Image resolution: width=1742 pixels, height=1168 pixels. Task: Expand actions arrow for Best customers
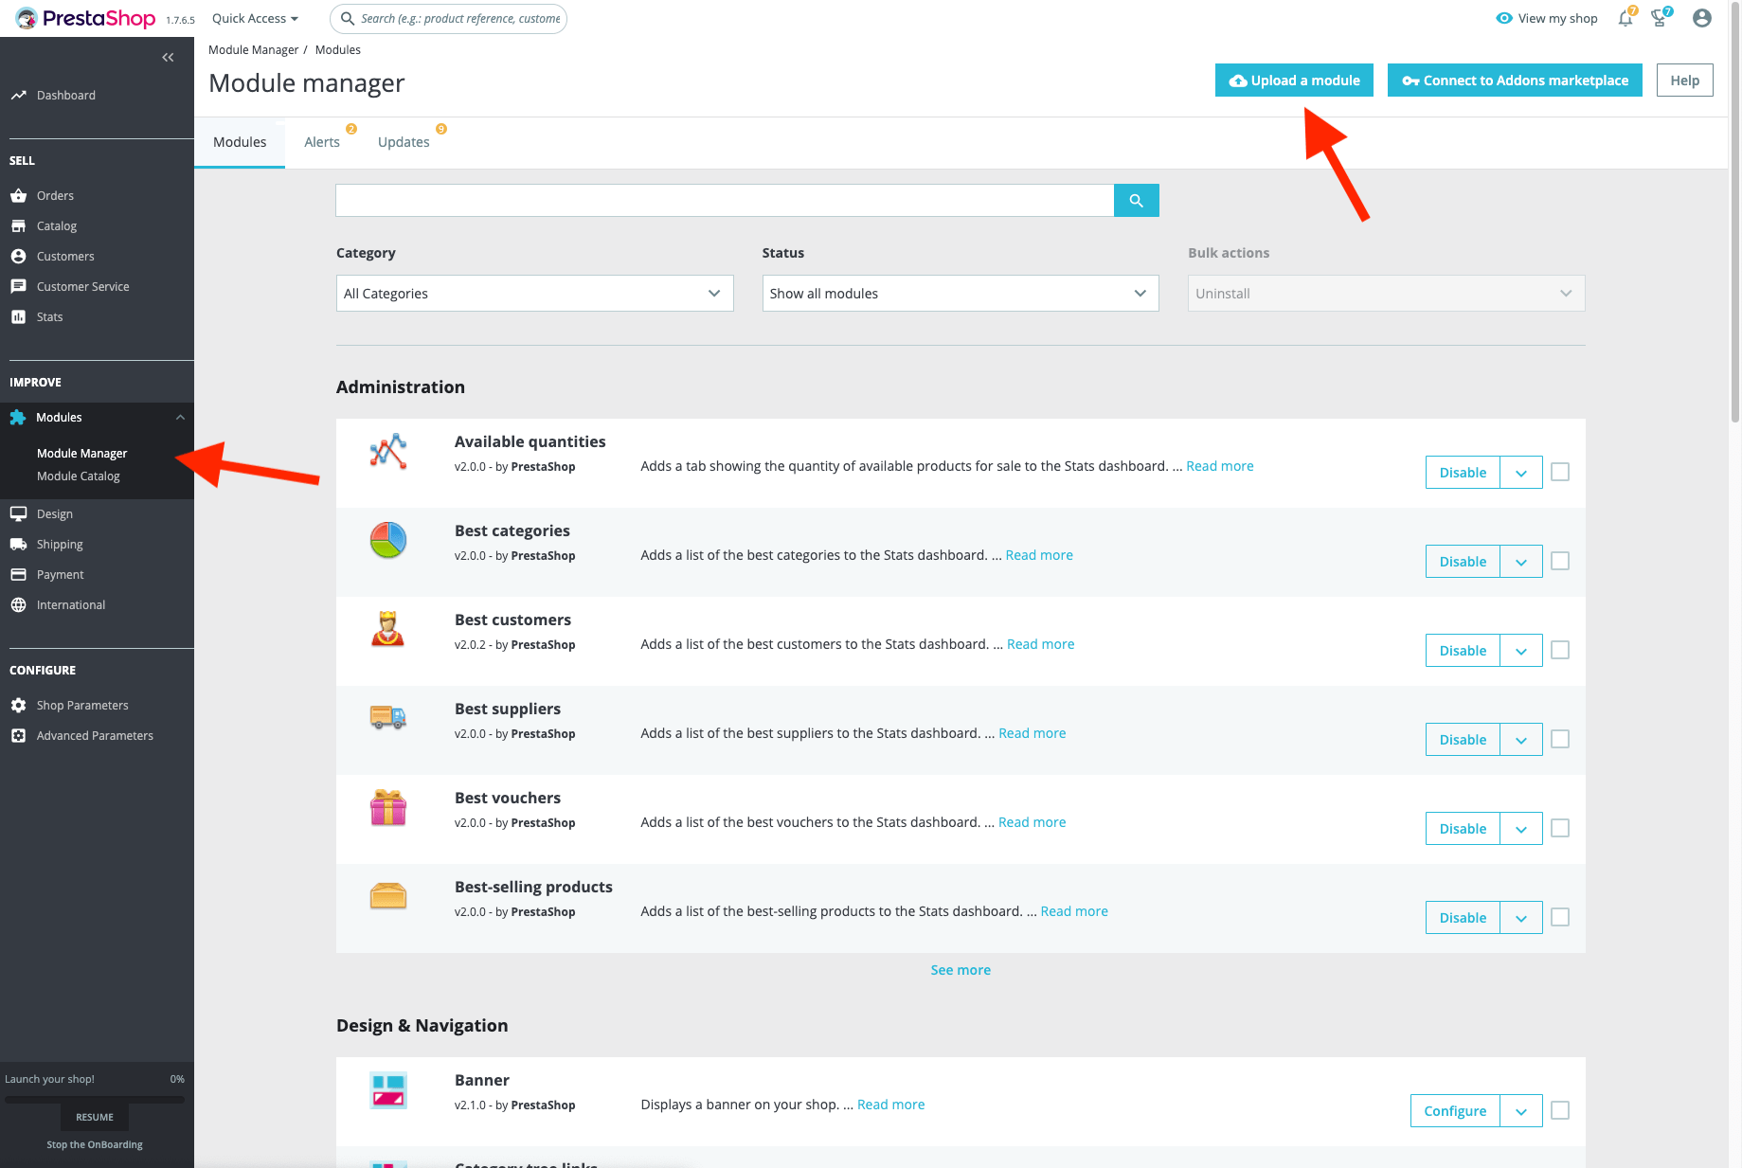tap(1521, 651)
